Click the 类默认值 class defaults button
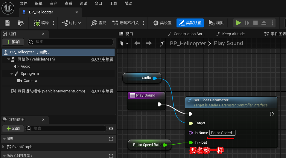Viewport: 286px width, 158px height. click(190, 23)
